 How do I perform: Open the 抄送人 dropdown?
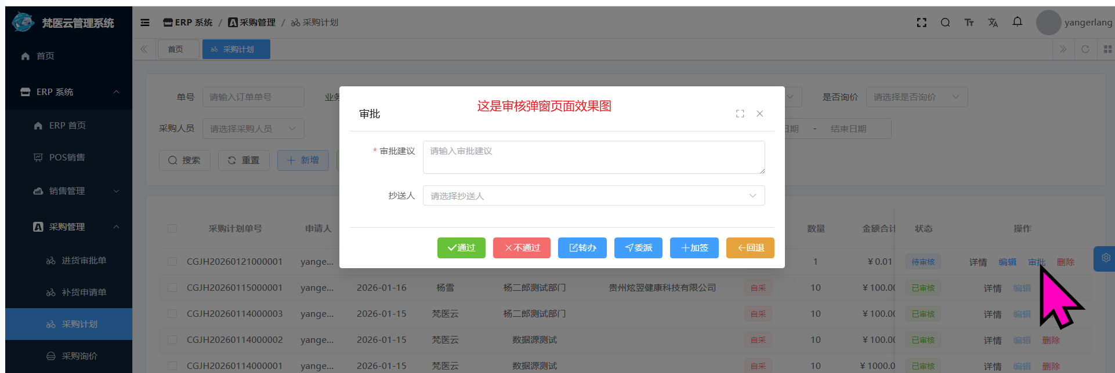(593, 196)
